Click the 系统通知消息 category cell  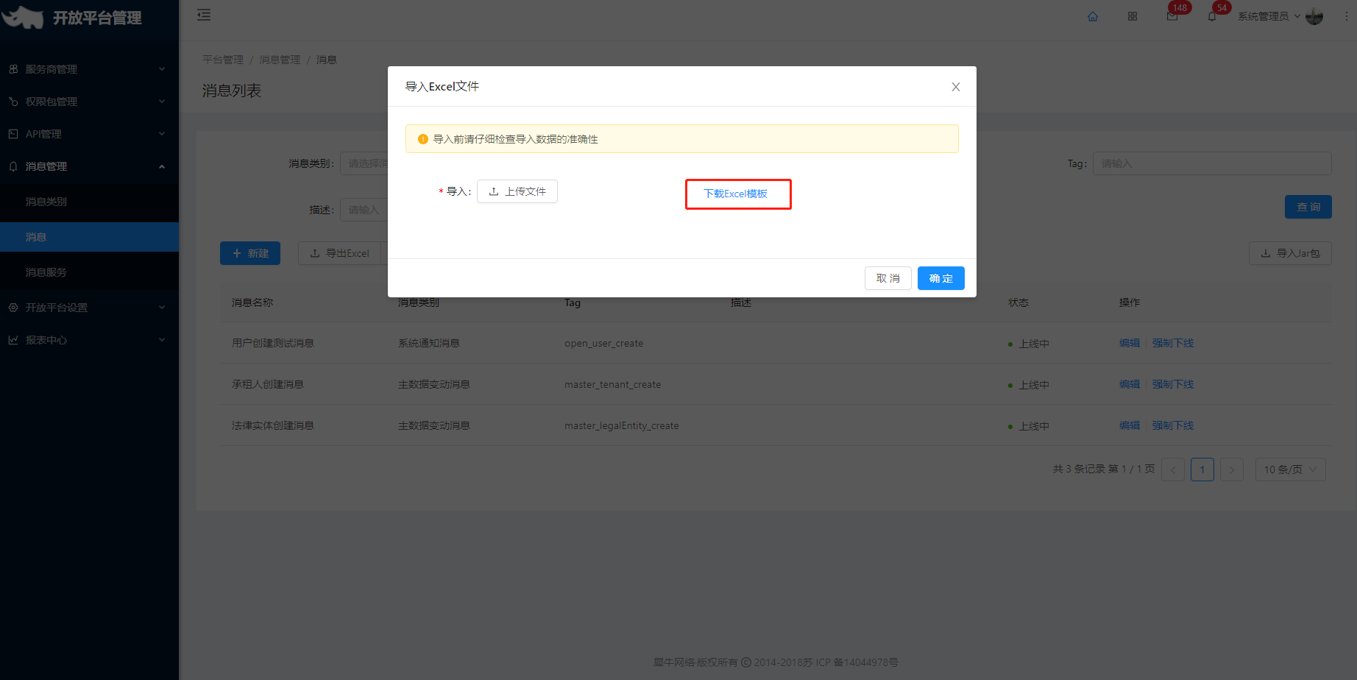pyautogui.click(x=429, y=343)
